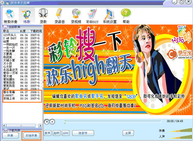Play the 尖叫 scream sound effect

[66, 133]
